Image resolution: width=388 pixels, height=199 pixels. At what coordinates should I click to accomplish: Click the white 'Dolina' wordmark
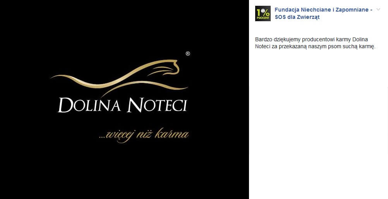click(x=89, y=105)
